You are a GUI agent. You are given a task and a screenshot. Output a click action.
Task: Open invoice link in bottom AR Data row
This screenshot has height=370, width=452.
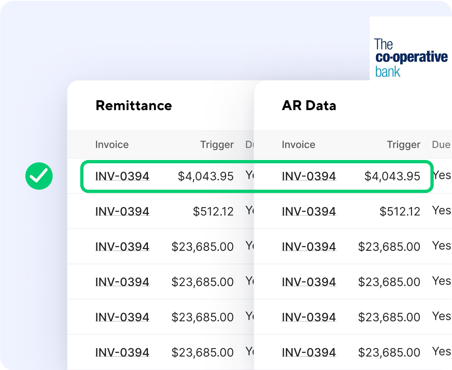[309, 353]
